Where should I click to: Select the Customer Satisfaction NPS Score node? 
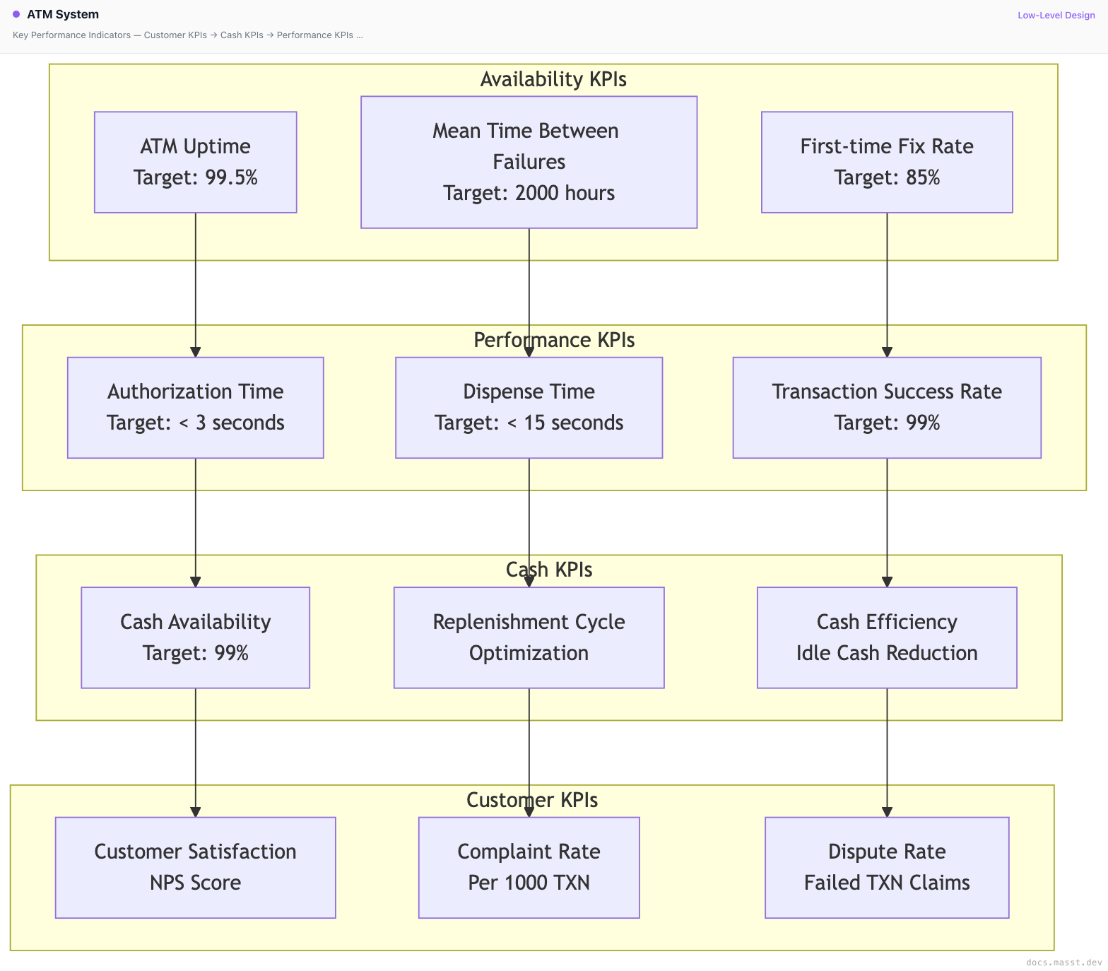[196, 868]
